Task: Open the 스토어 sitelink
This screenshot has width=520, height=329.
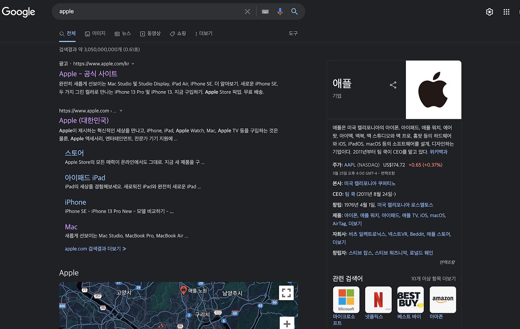Action: (74, 153)
